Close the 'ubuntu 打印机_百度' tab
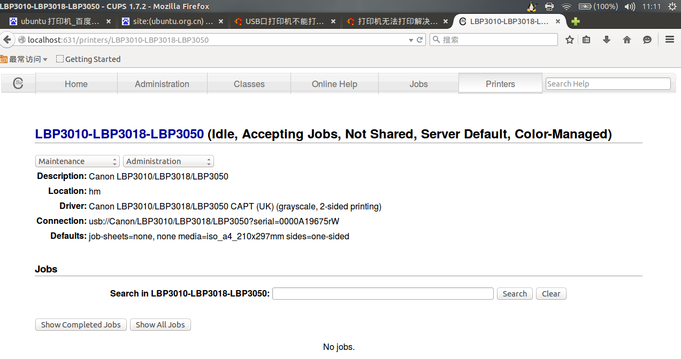Image resolution: width=681 pixels, height=359 pixels. tap(109, 21)
